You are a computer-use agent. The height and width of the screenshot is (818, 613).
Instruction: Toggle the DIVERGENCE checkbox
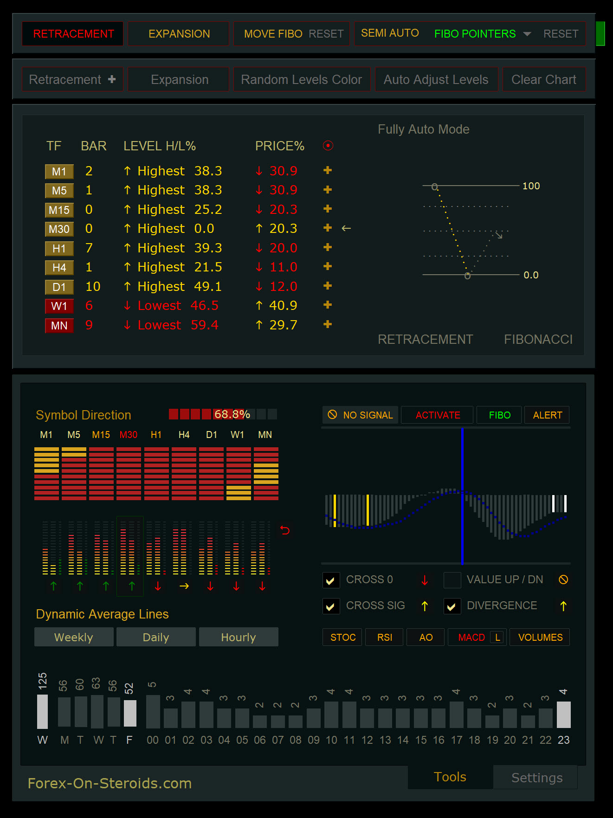click(x=452, y=606)
